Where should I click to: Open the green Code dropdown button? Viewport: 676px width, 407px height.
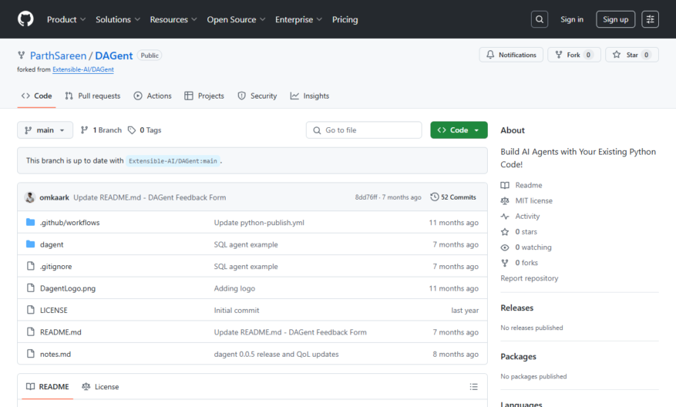(x=459, y=130)
